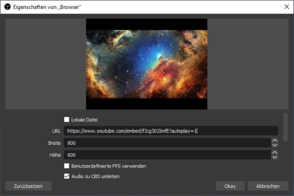Click the Audio zu OBS umleiten label
The height and width of the screenshot is (196, 294).
pyautogui.click(x=95, y=176)
